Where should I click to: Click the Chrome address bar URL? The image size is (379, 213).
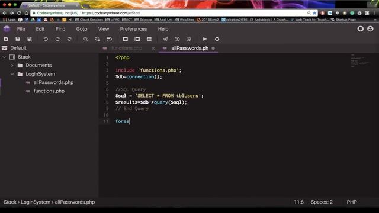[x=111, y=13]
